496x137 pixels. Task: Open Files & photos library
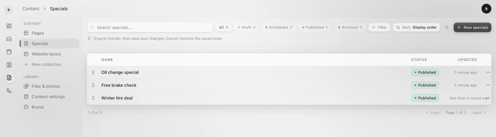[x=49, y=86]
